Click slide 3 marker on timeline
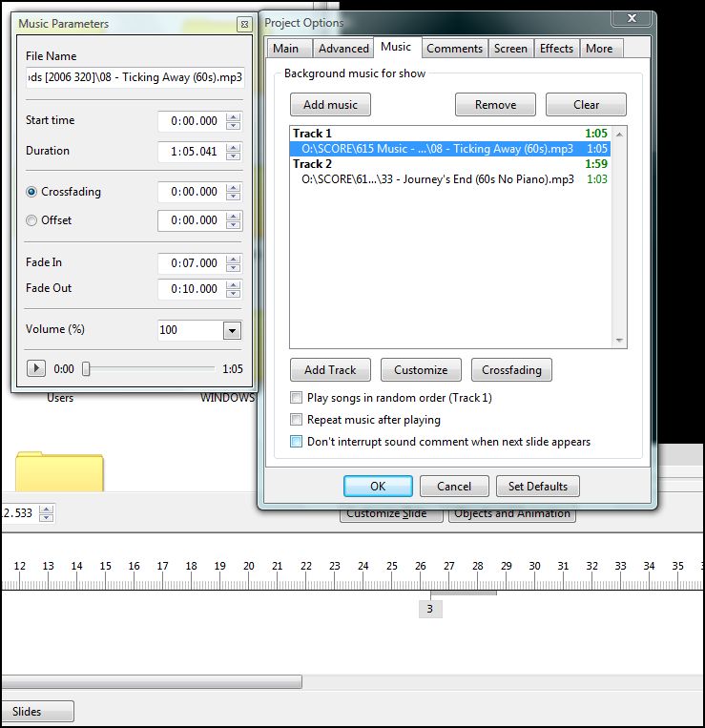Viewport: 705px width, 728px height. click(x=430, y=609)
